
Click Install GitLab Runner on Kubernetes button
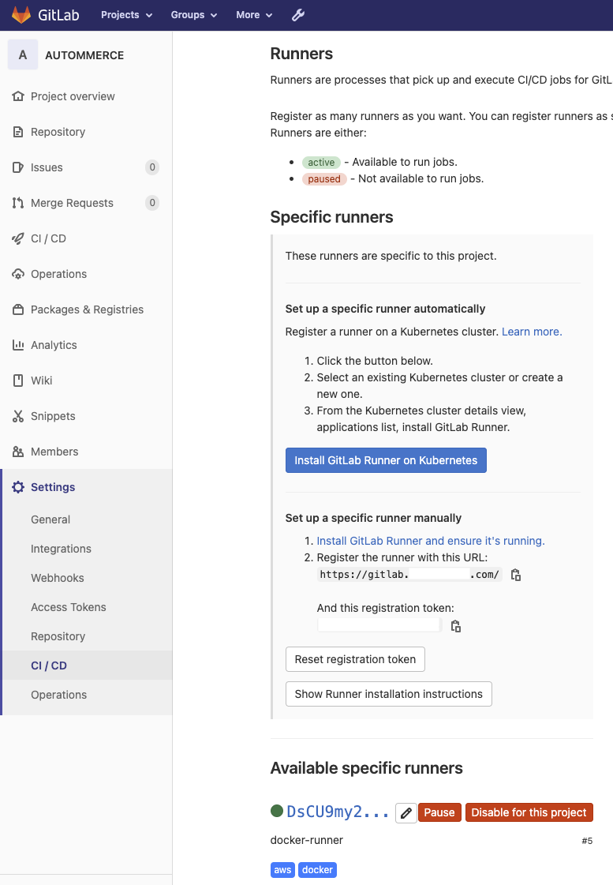coord(386,460)
